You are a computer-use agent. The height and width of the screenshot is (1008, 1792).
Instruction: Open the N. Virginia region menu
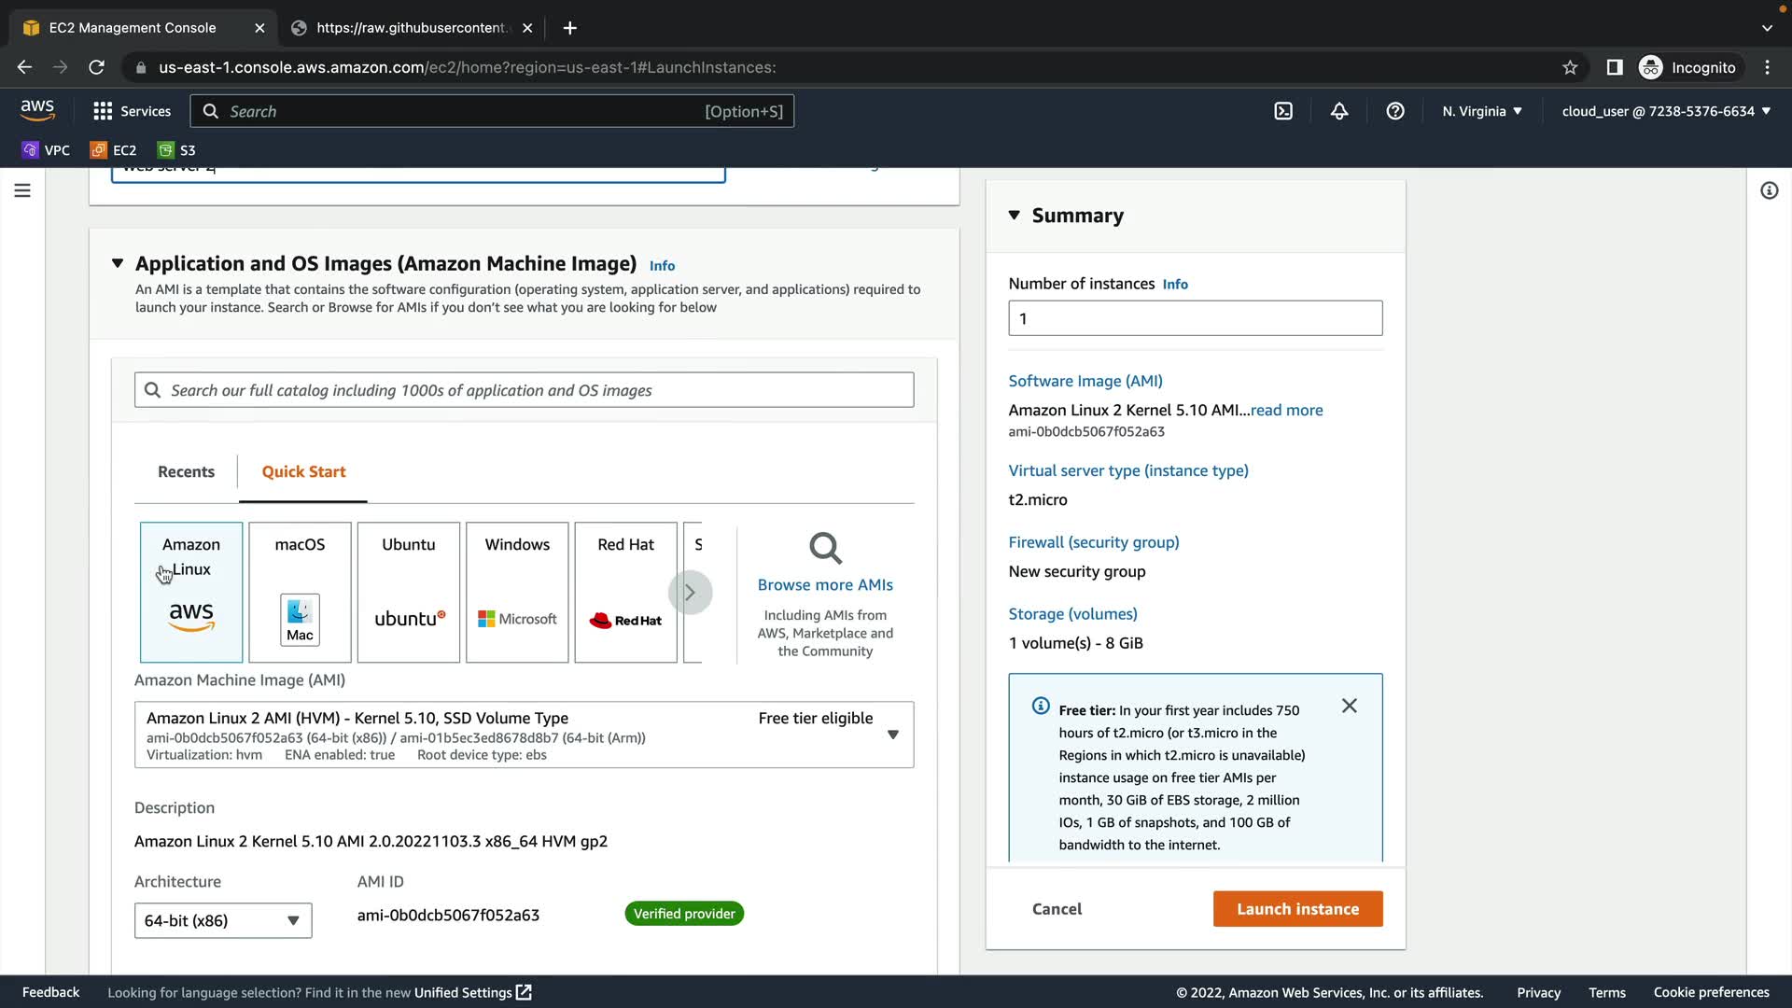tap(1481, 111)
